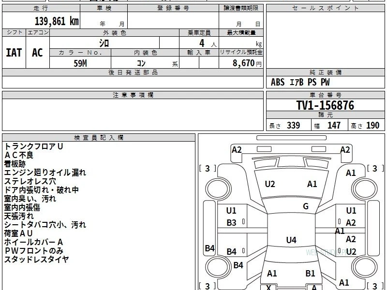
Task: Select the note 室内臭い、汚れ
Action: pyautogui.click(x=30, y=199)
